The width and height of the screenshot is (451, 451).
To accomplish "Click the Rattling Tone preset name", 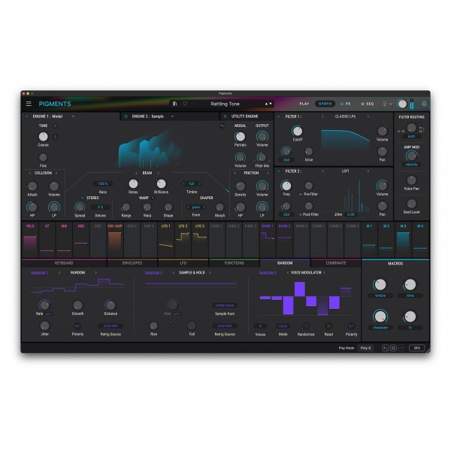I will (x=225, y=104).
